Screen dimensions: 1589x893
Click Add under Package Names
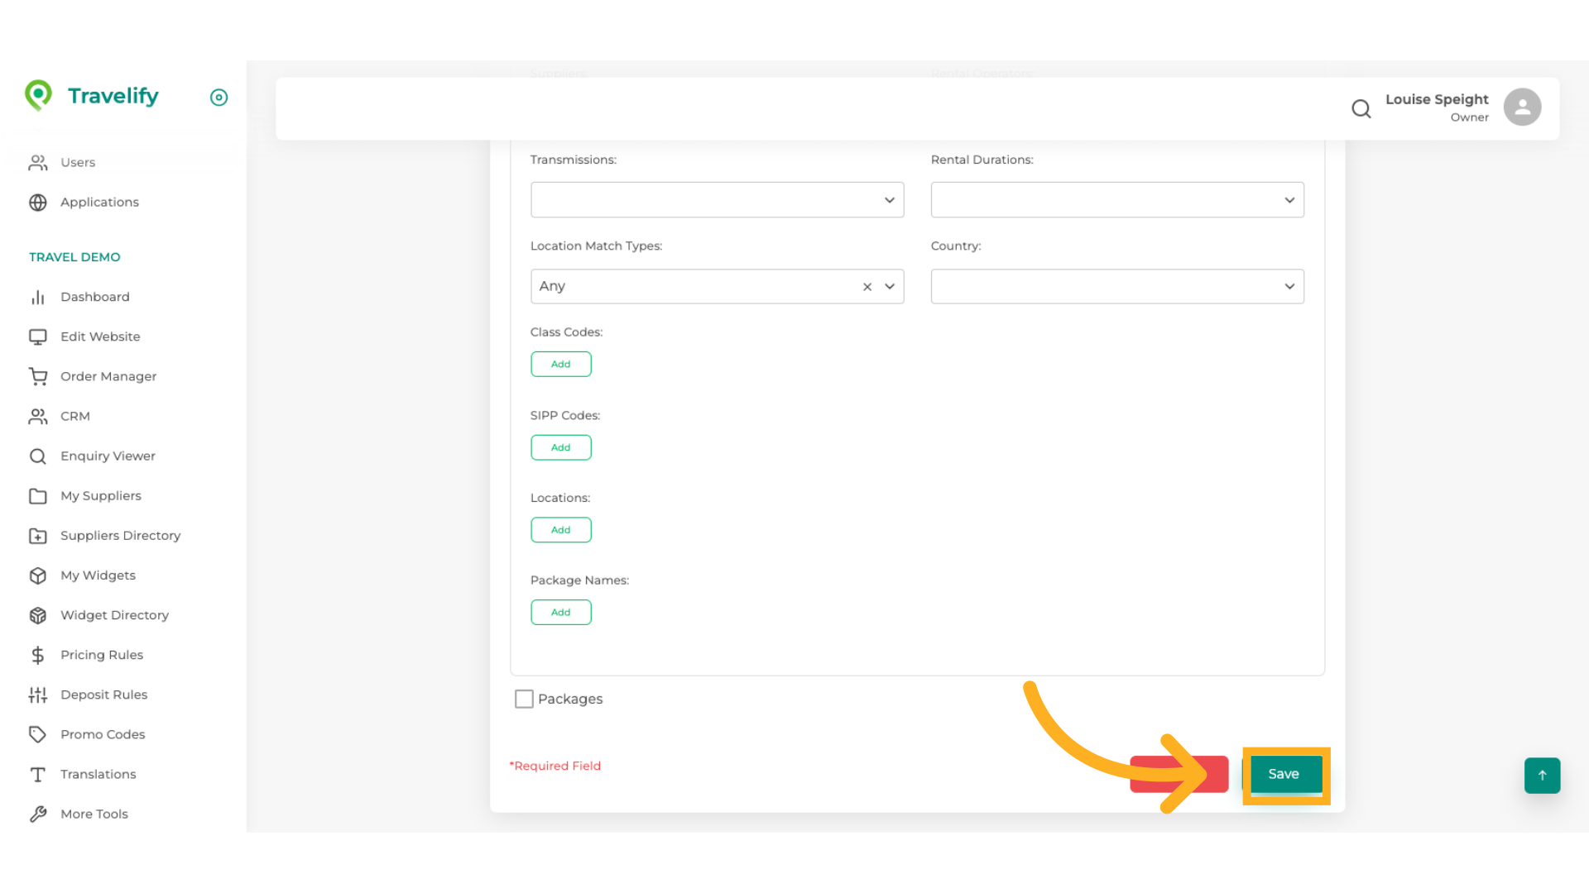coord(560,612)
